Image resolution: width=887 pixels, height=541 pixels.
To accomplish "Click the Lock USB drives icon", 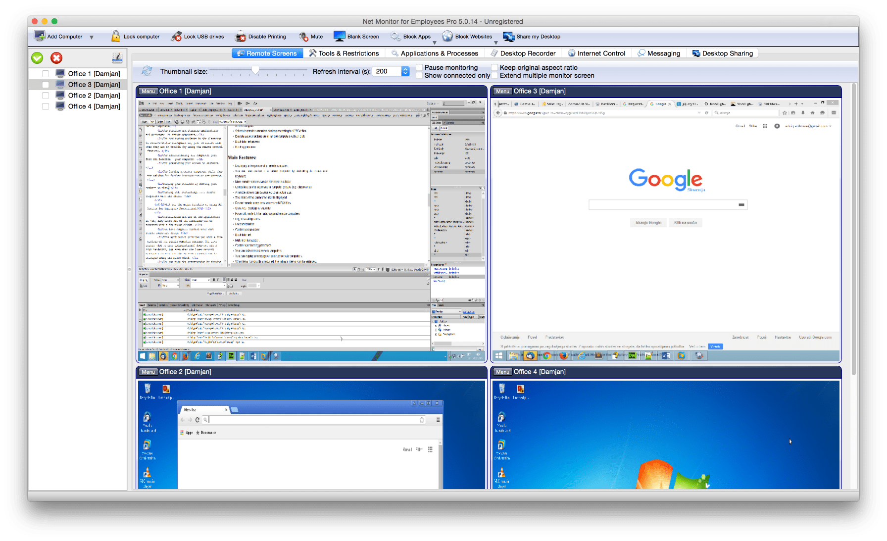I will click(x=176, y=37).
